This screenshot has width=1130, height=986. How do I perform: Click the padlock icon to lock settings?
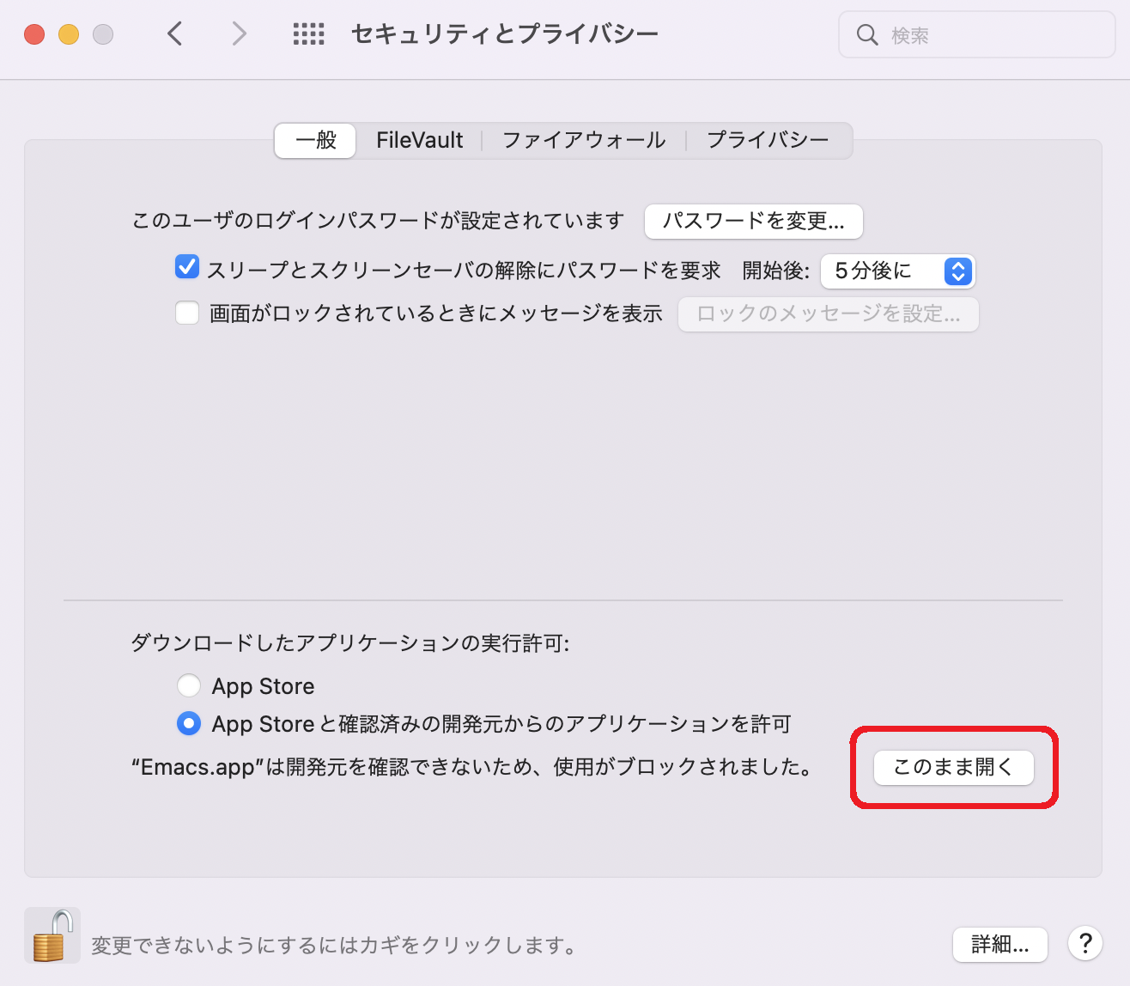52,935
